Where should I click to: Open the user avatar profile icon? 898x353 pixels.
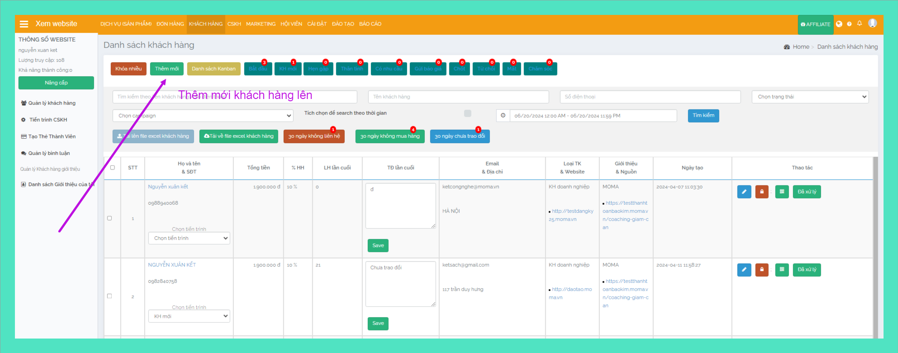(873, 23)
